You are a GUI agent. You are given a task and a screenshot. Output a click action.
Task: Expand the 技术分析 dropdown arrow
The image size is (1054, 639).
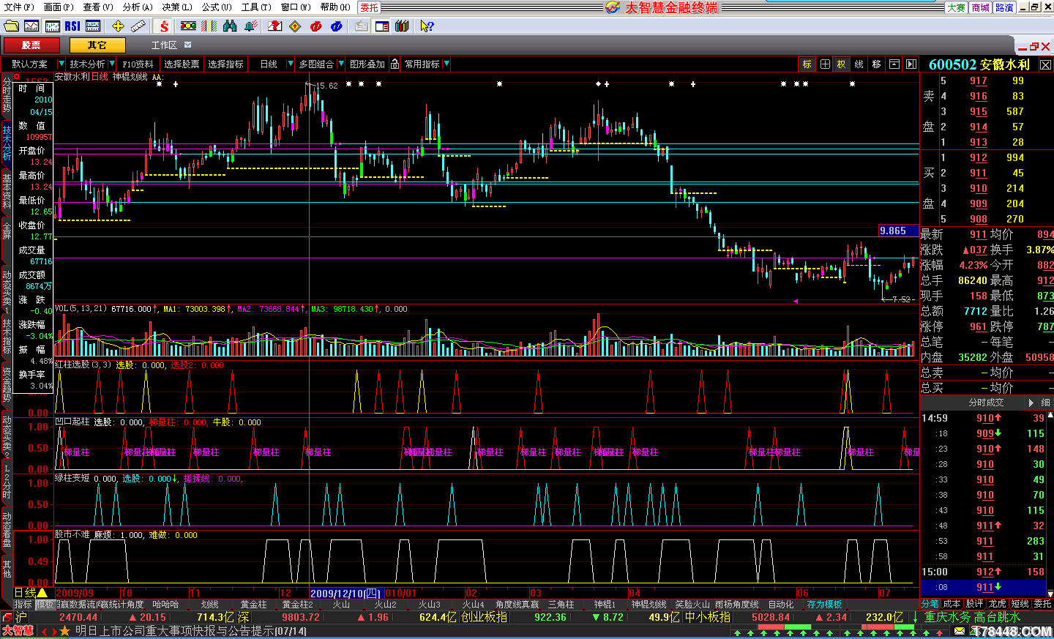(111, 64)
